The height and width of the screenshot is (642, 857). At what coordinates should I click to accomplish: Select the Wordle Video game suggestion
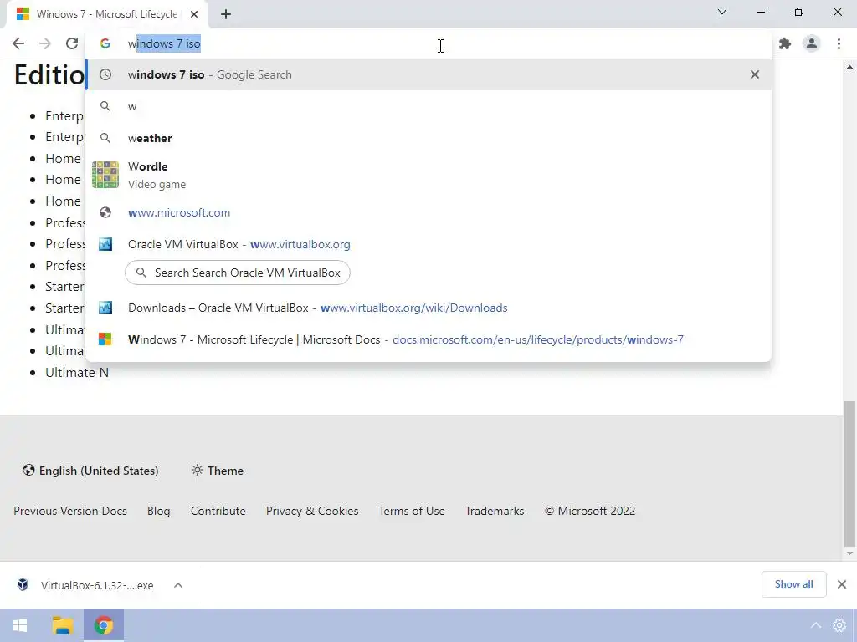click(x=428, y=175)
